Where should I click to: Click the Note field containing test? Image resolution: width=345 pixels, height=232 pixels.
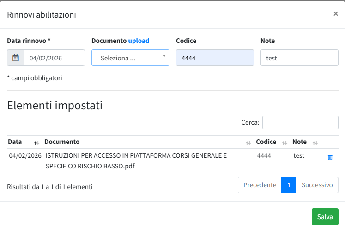pos(299,58)
